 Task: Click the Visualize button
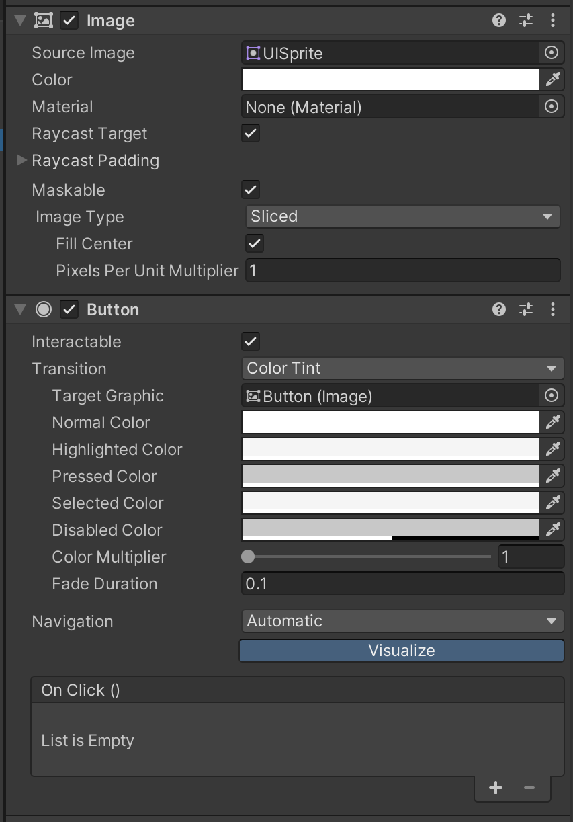(402, 651)
